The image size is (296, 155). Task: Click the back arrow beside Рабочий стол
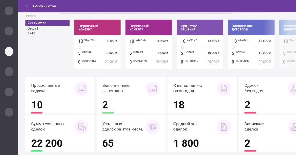pyautogui.click(x=28, y=6)
